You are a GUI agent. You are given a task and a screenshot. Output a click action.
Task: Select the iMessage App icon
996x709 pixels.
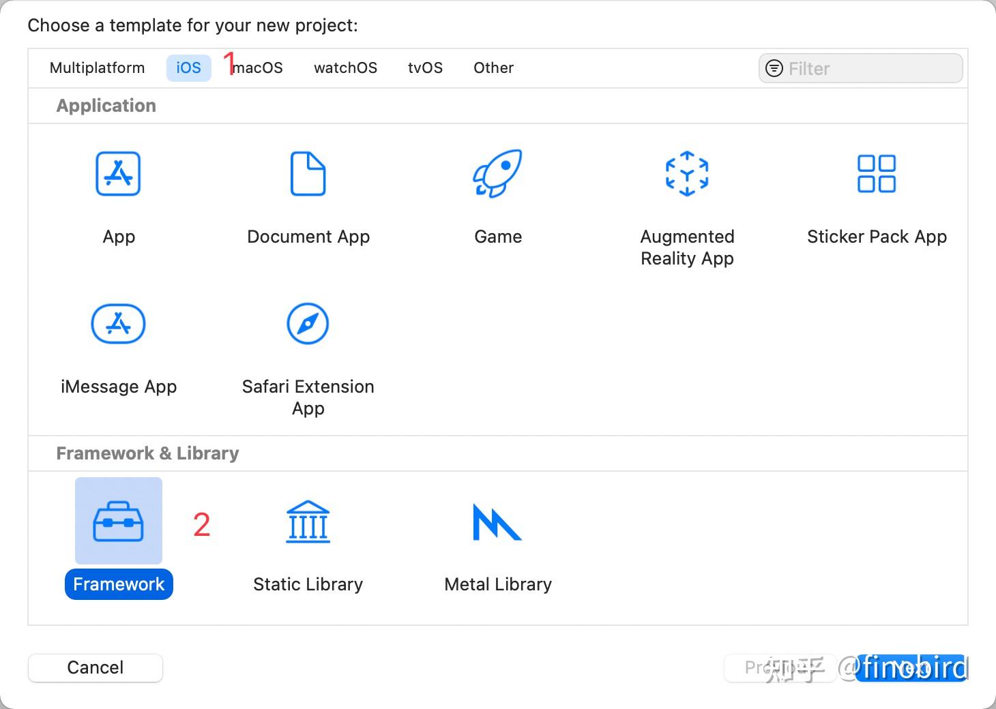(118, 324)
